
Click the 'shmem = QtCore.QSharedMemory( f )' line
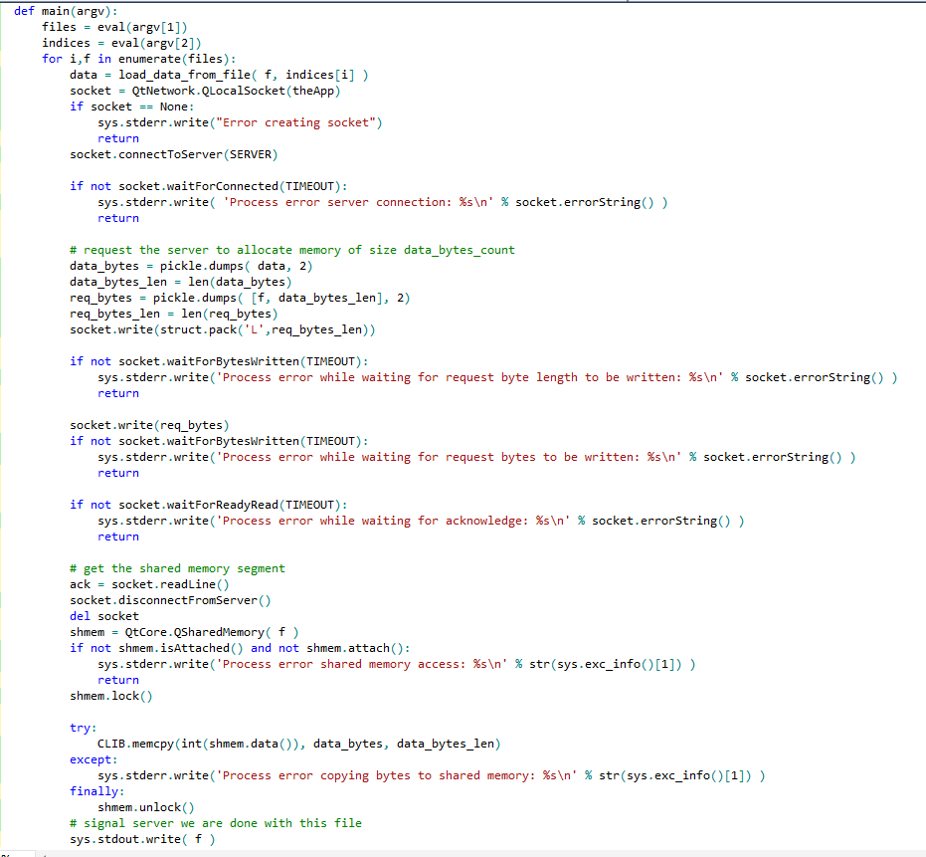point(184,632)
